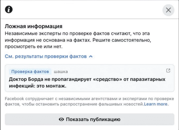Show the post with Показать публикацию button
Screen dimensions: 179x130
[89, 119]
